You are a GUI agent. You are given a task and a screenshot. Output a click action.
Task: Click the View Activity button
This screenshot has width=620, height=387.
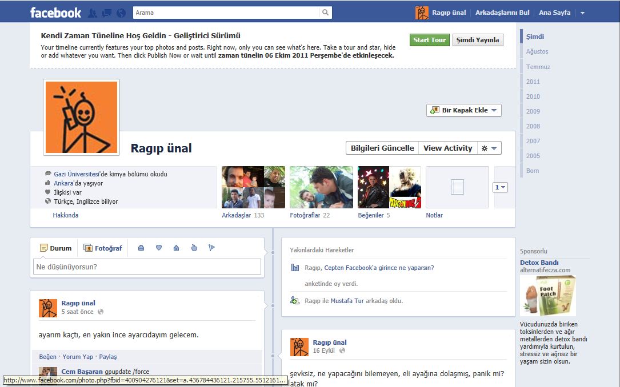[x=448, y=148]
